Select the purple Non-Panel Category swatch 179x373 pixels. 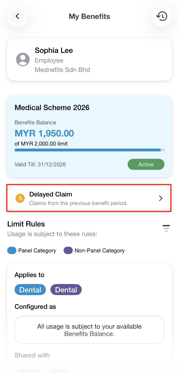(68, 250)
